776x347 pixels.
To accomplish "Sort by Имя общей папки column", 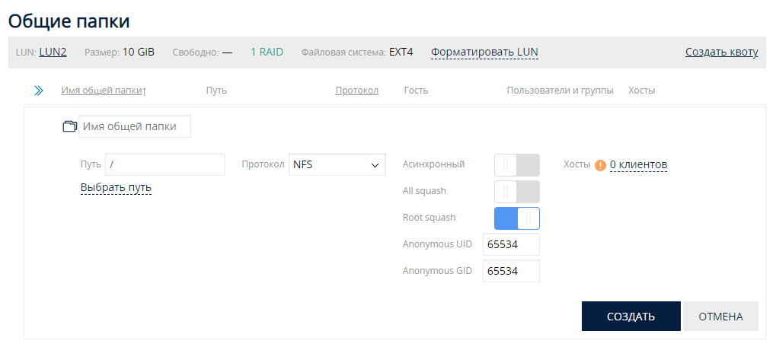I will 104,91.
